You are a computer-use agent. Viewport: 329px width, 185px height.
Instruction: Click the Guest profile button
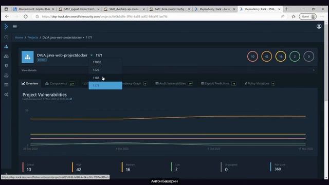307,16
